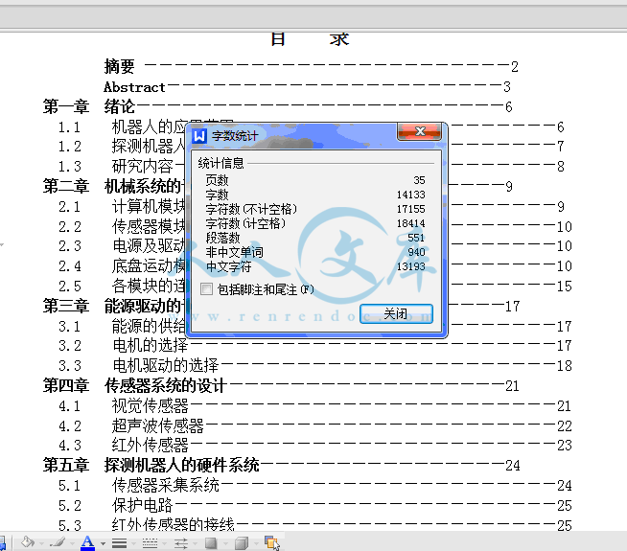Click the 目录 title at top
The image size is (627, 551).
[311, 39]
